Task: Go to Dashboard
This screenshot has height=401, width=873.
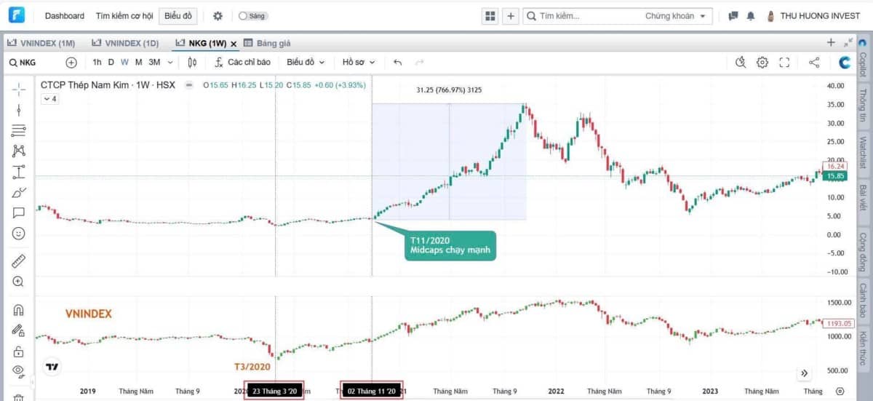Action: 64,15
